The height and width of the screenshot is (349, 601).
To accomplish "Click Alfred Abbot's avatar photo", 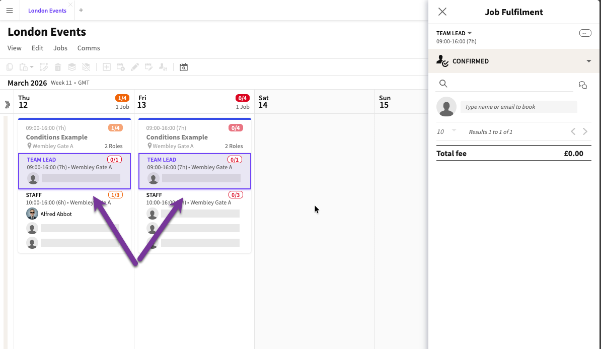I will (x=32, y=214).
